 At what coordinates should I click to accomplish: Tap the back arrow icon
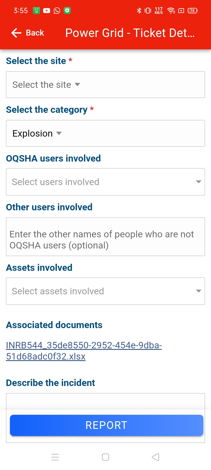[x=16, y=33]
